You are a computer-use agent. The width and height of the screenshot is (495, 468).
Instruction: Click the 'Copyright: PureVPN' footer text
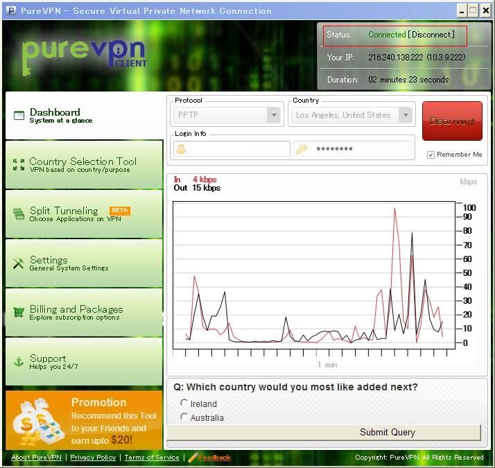pos(419,458)
